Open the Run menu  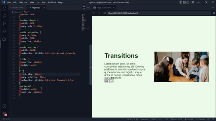(x=44, y=2)
